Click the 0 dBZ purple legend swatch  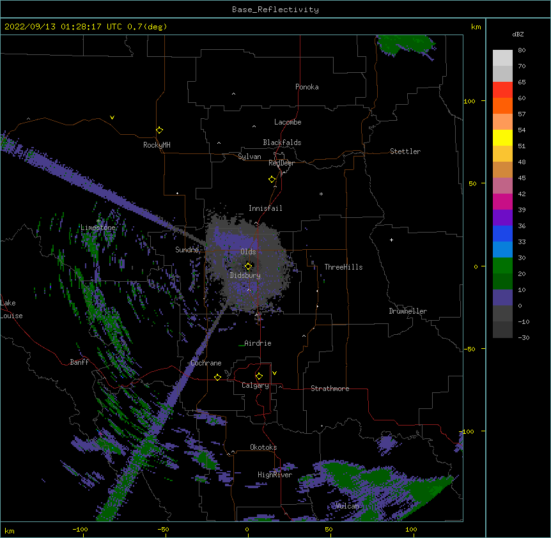coord(502,298)
